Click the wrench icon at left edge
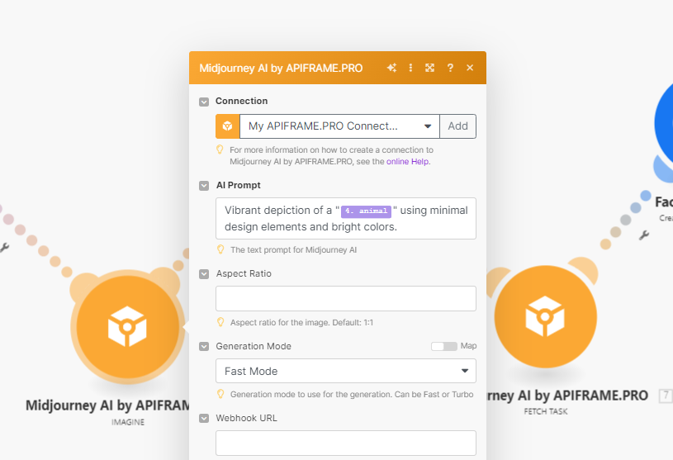The image size is (673, 460). pyautogui.click(x=4, y=248)
